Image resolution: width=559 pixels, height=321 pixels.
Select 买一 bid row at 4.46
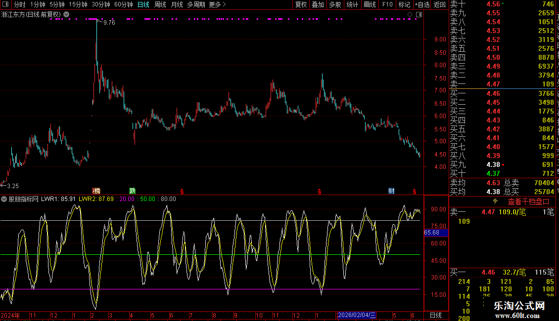(x=502, y=93)
